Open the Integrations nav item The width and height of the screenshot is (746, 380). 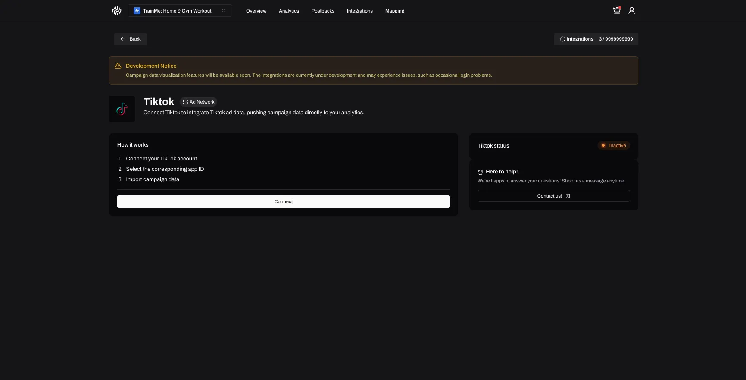pos(359,11)
